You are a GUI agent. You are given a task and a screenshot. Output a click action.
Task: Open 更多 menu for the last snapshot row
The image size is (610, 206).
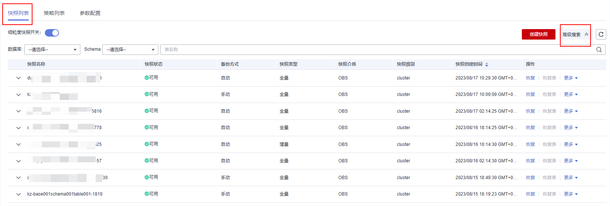[x=571, y=194]
